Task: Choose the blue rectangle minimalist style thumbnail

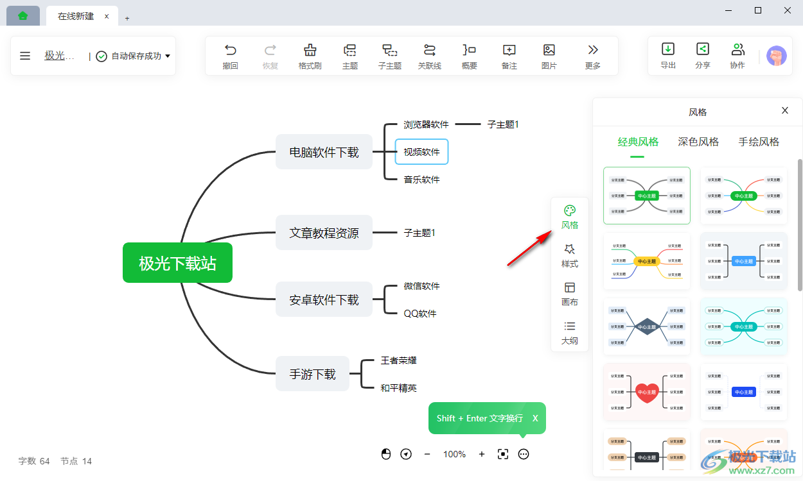Action: [743, 392]
